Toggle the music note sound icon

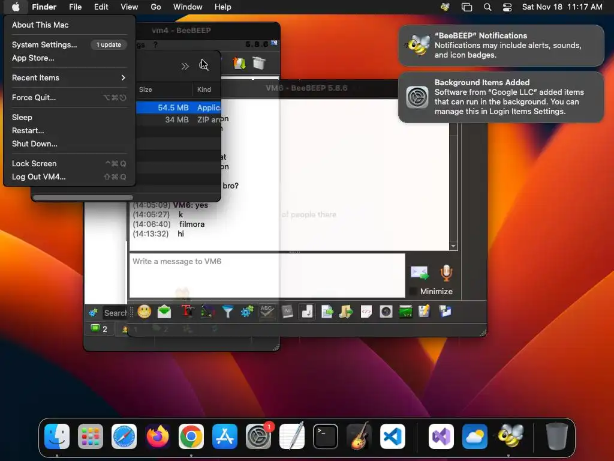pyautogui.click(x=307, y=312)
